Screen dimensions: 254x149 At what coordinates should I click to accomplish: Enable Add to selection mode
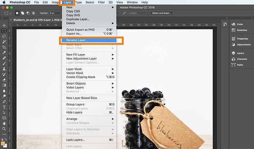(23, 13)
